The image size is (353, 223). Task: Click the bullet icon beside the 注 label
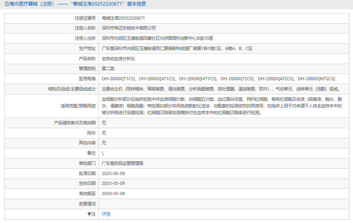coord(89,214)
